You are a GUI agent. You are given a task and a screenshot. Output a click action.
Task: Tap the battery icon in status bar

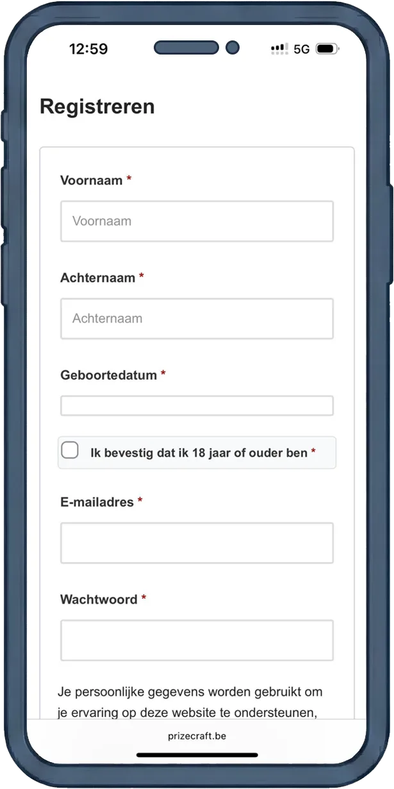[327, 49]
